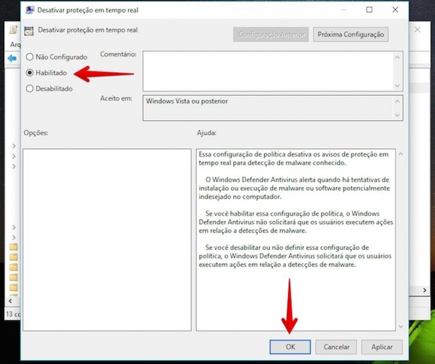Click Comentário box scroll down arrow
The width and height of the screenshot is (435, 364).
pos(397,85)
